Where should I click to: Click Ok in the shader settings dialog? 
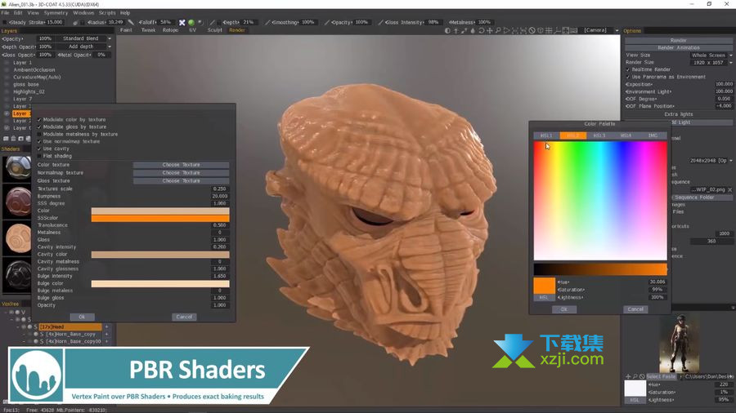coord(82,317)
